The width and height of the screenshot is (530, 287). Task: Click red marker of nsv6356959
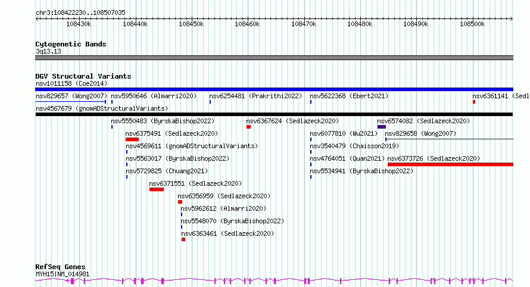(180, 202)
